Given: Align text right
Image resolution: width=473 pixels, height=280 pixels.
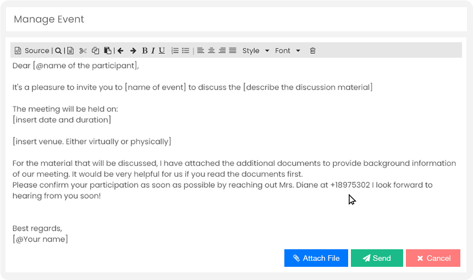Looking at the screenshot, I should [x=222, y=51].
